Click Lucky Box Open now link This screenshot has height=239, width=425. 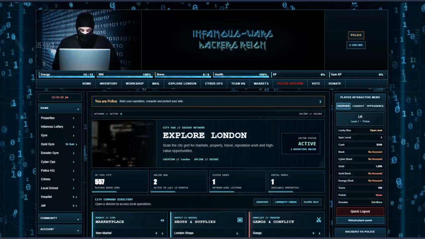[x=376, y=130]
